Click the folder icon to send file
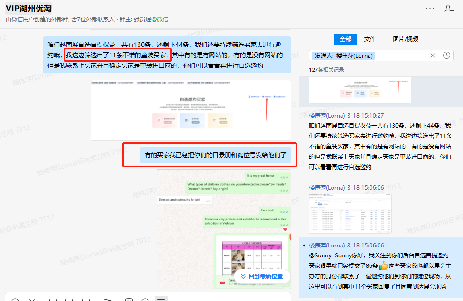Viewport: 463px width, 301px height. [x=108, y=299]
